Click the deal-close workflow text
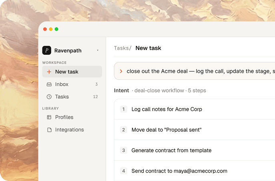This screenshot has height=181, width=275. pyautogui.click(x=159, y=90)
